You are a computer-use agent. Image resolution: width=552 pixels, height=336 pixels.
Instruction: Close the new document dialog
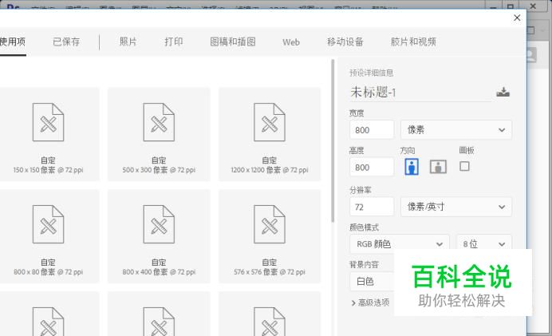click(x=517, y=18)
